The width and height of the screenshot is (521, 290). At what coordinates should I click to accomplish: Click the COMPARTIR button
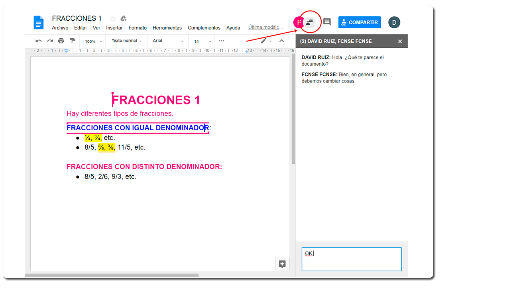pyautogui.click(x=360, y=22)
